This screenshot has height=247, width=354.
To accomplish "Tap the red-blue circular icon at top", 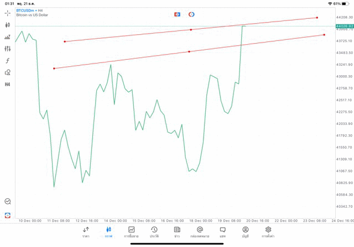I will [x=191, y=14].
